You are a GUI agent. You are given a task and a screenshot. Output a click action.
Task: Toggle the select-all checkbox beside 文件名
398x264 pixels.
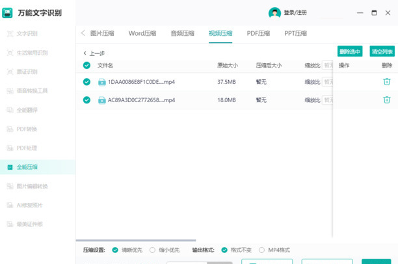point(86,65)
